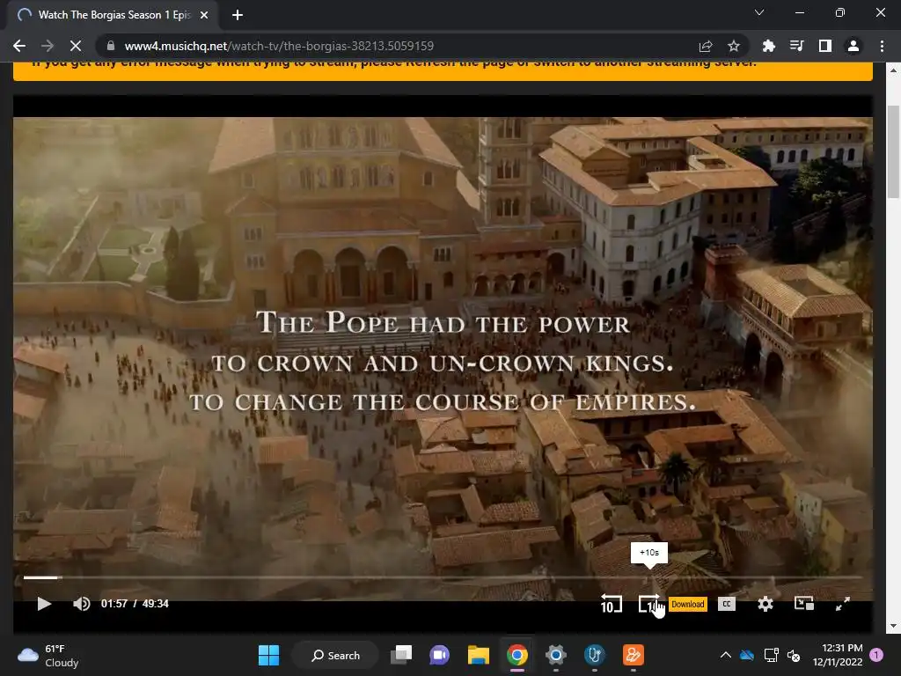Image resolution: width=901 pixels, height=676 pixels.
Task: Open Chrome profile menu
Action: [x=853, y=46]
